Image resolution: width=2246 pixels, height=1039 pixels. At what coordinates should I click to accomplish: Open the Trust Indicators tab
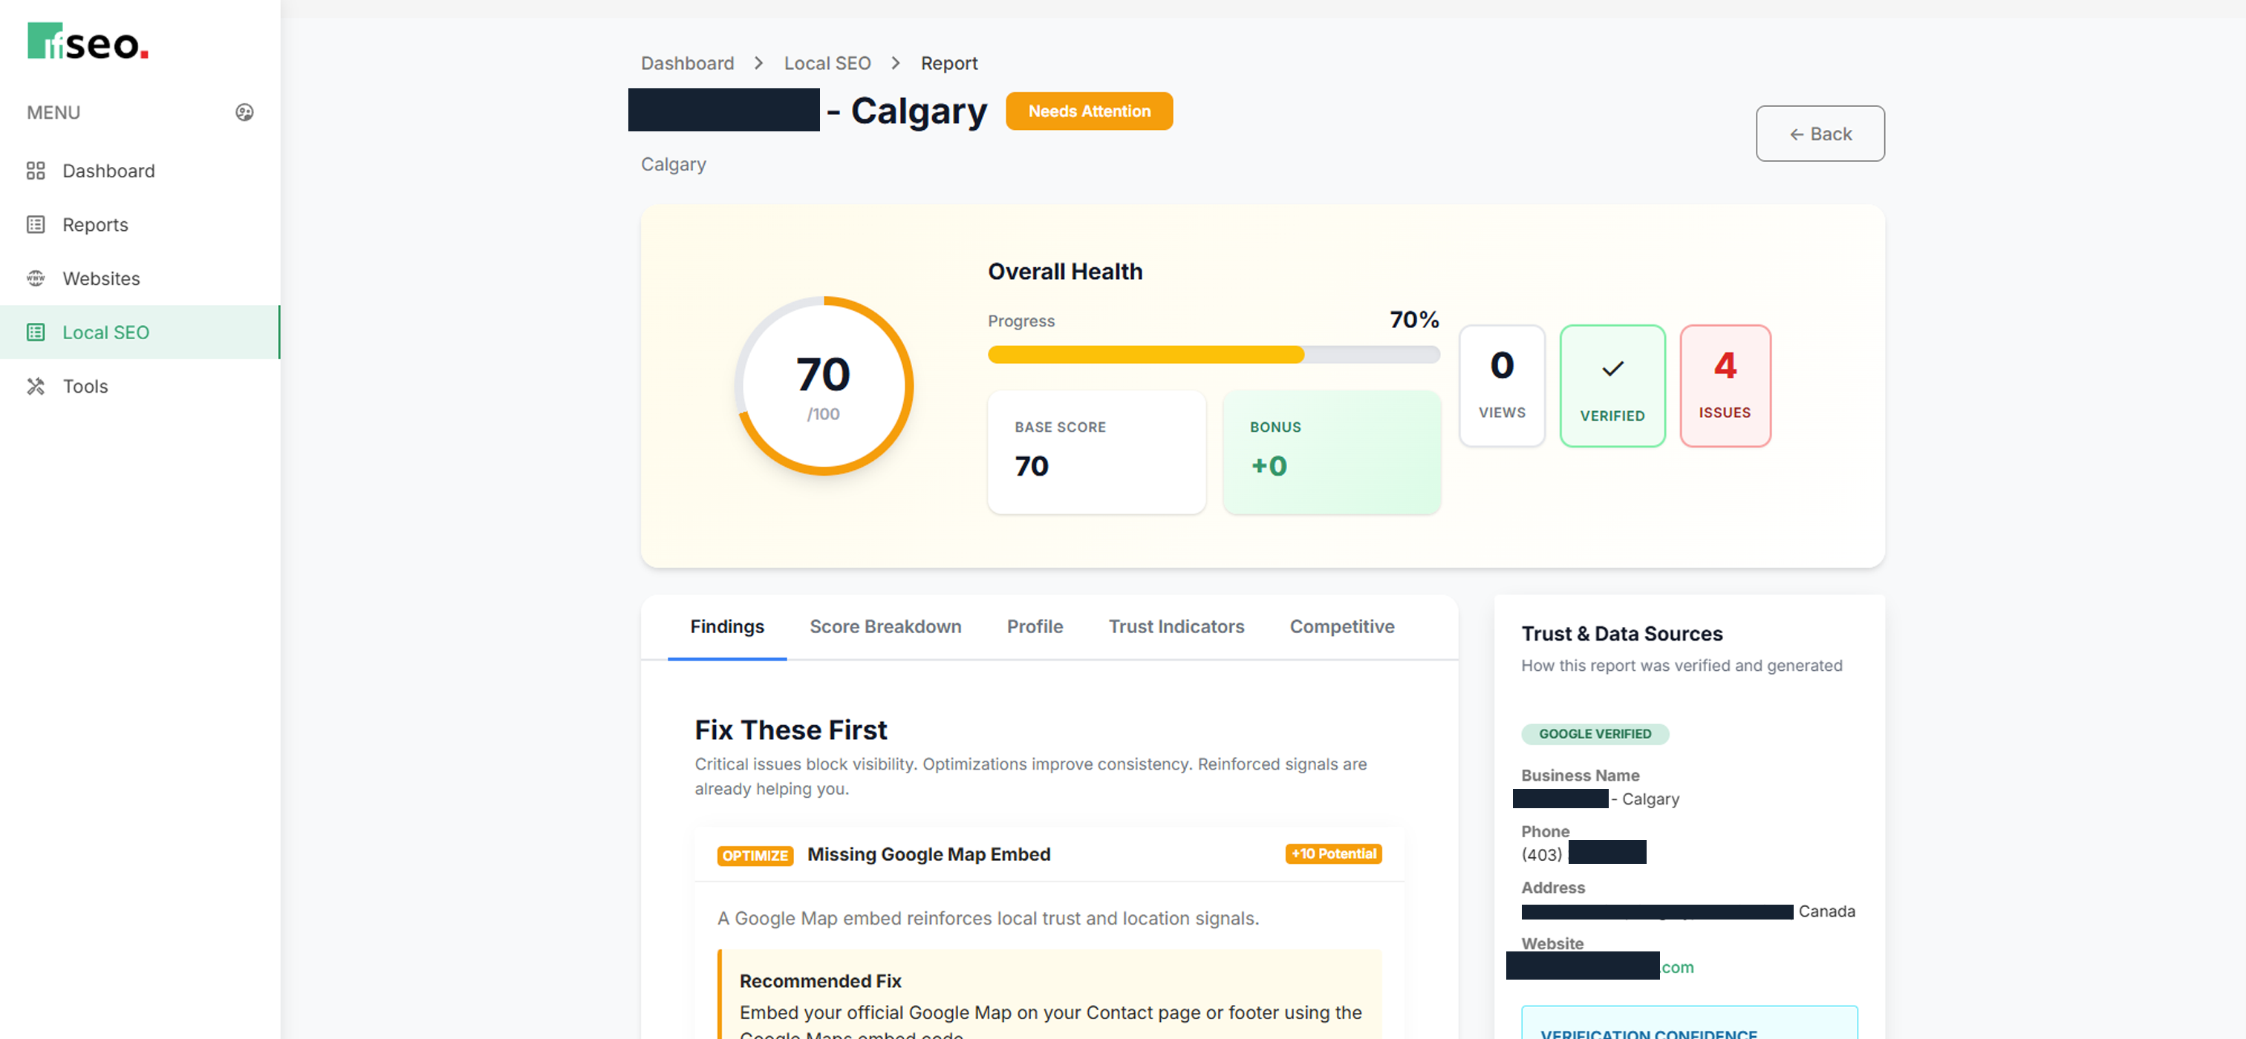1177,626
